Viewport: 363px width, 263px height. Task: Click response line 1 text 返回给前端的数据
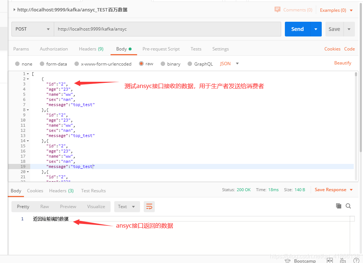click(x=51, y=219)
